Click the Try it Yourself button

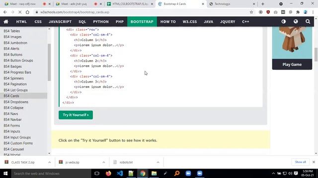click(76, 115)
